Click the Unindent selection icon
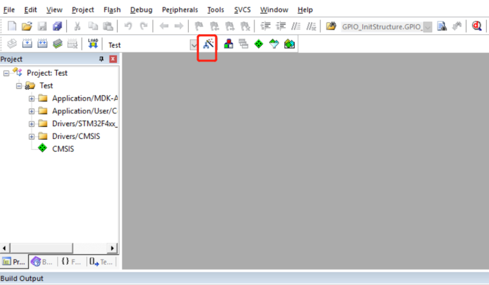Screen dimensions: 489x285 pyautogui.click(x=281, y=26)
